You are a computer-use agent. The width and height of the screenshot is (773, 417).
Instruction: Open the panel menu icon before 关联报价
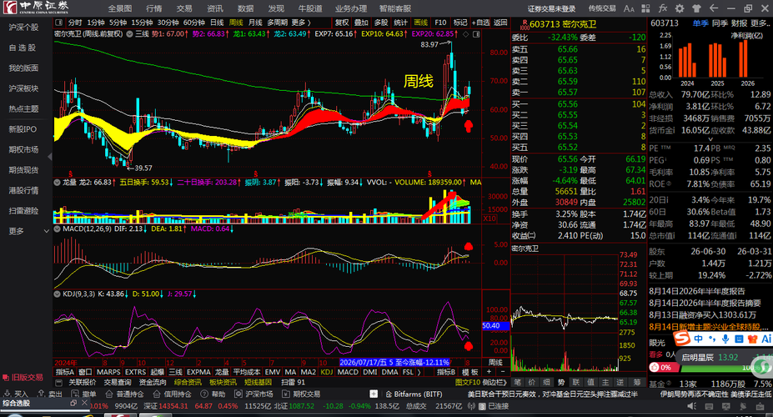point(59,382)
